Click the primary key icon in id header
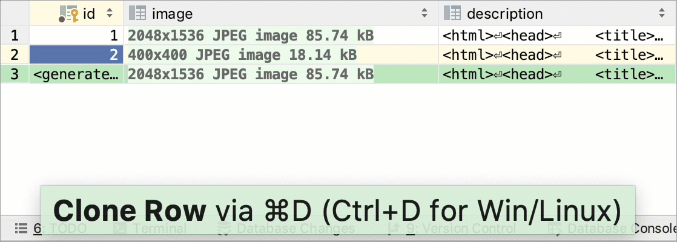 click(x=68, y=15)
